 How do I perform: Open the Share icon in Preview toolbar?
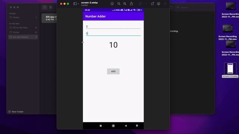point(131,4)
